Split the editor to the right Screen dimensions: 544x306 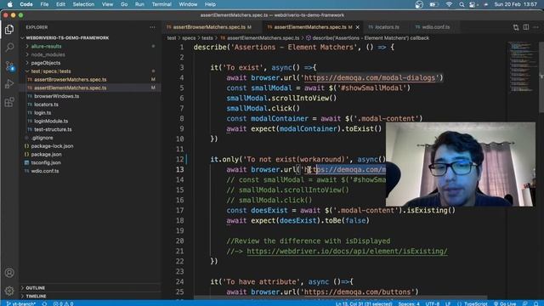(x=526, y=27)
